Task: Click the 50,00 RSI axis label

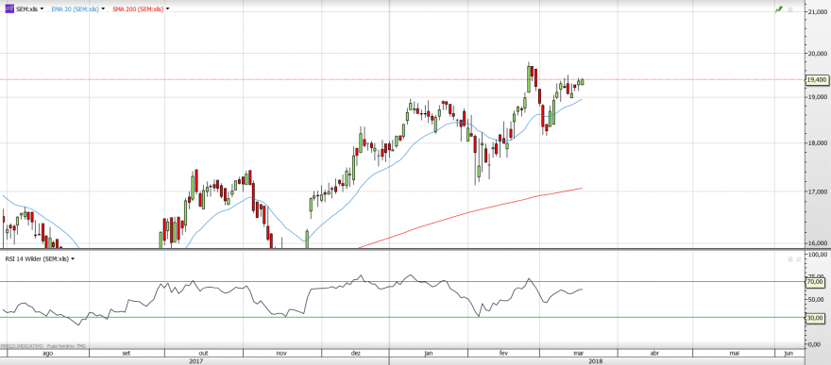Action: click(x=815, y=300)
